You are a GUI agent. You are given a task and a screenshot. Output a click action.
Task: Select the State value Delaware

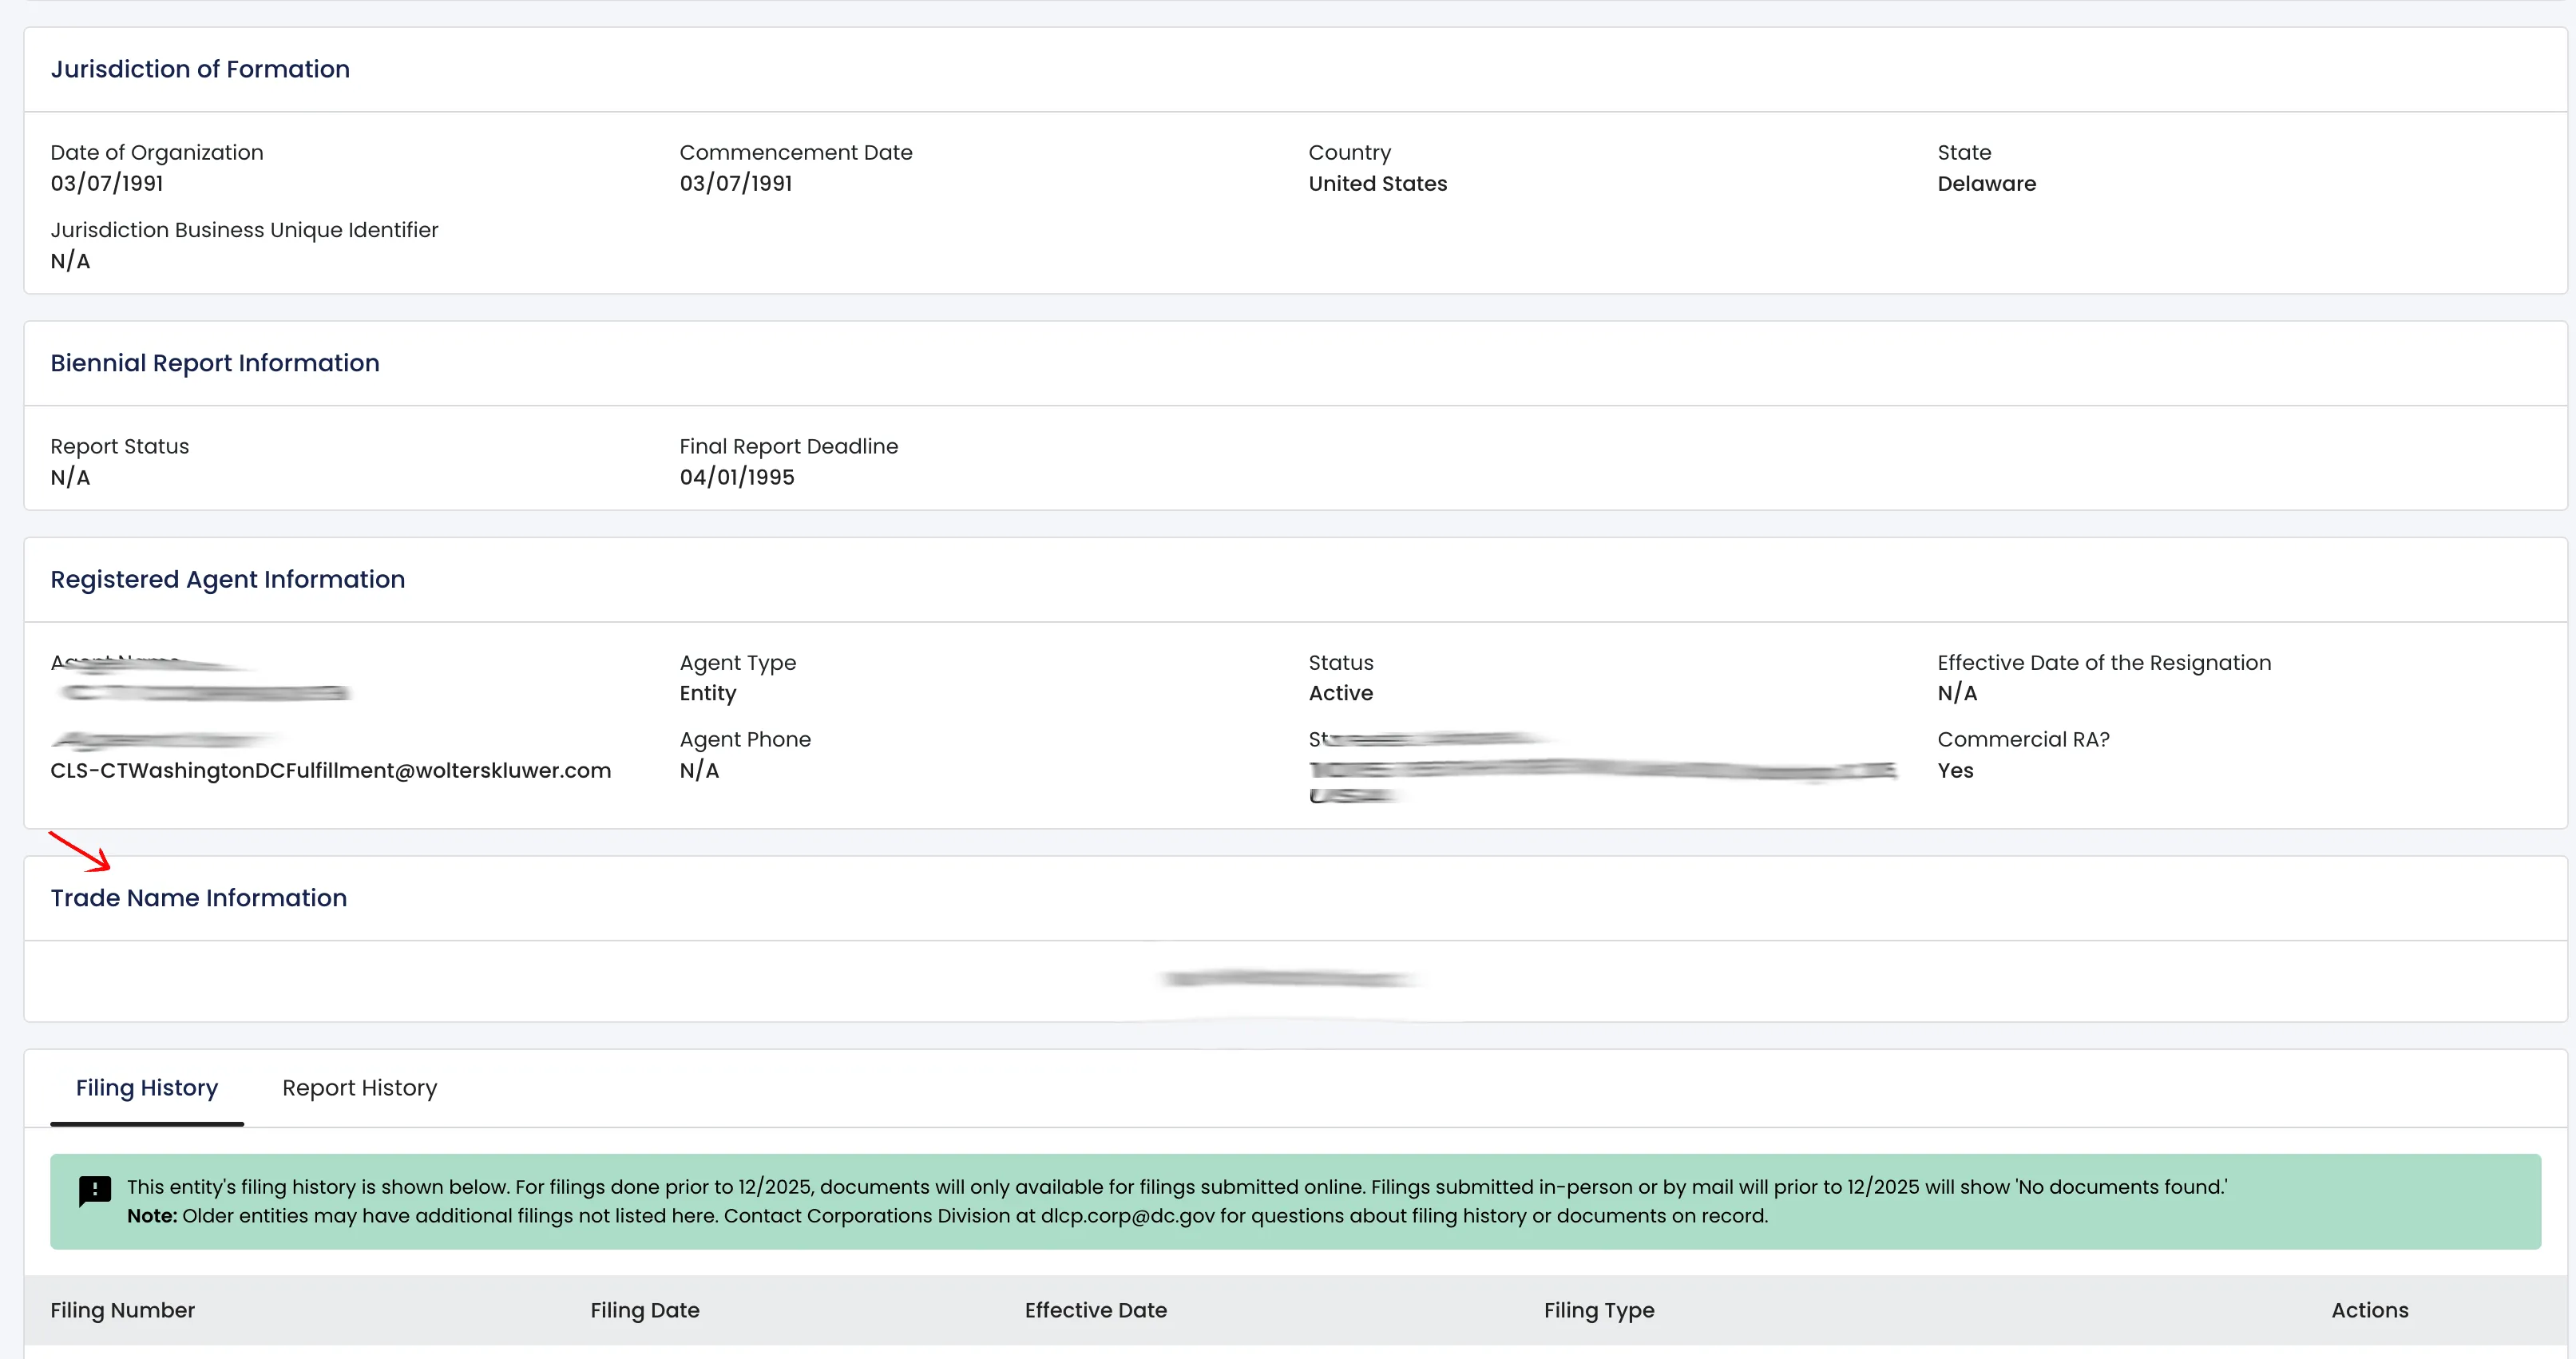tap(1987, 184)
